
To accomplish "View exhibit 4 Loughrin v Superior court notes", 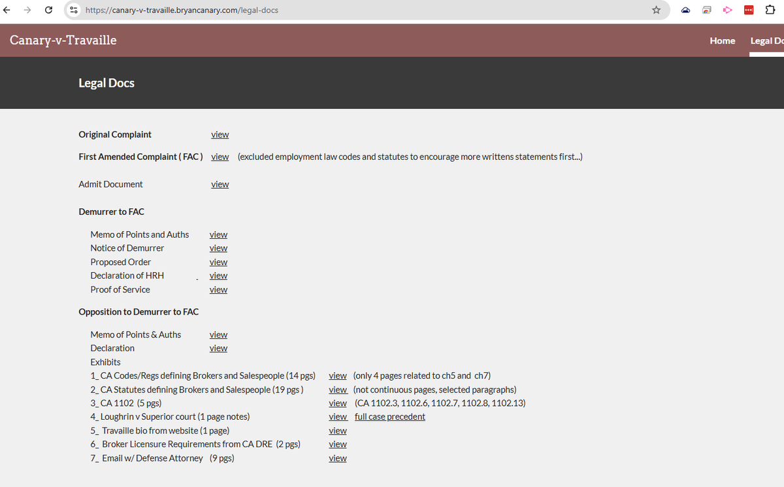I will point(338,416).
